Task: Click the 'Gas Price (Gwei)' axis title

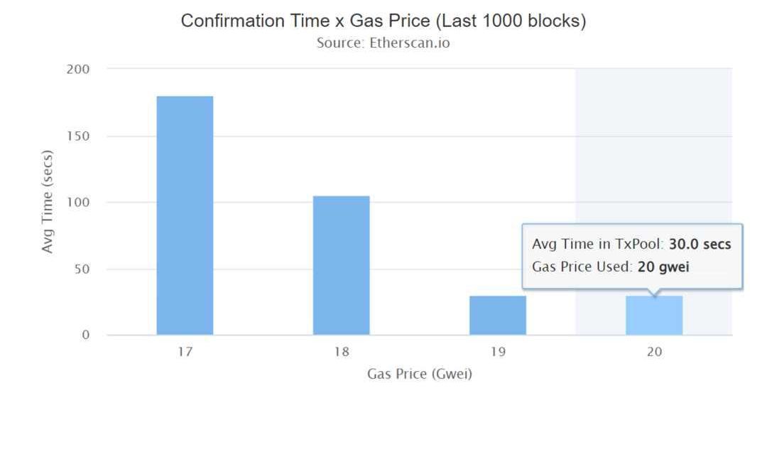Action: [x=419, y=374]
